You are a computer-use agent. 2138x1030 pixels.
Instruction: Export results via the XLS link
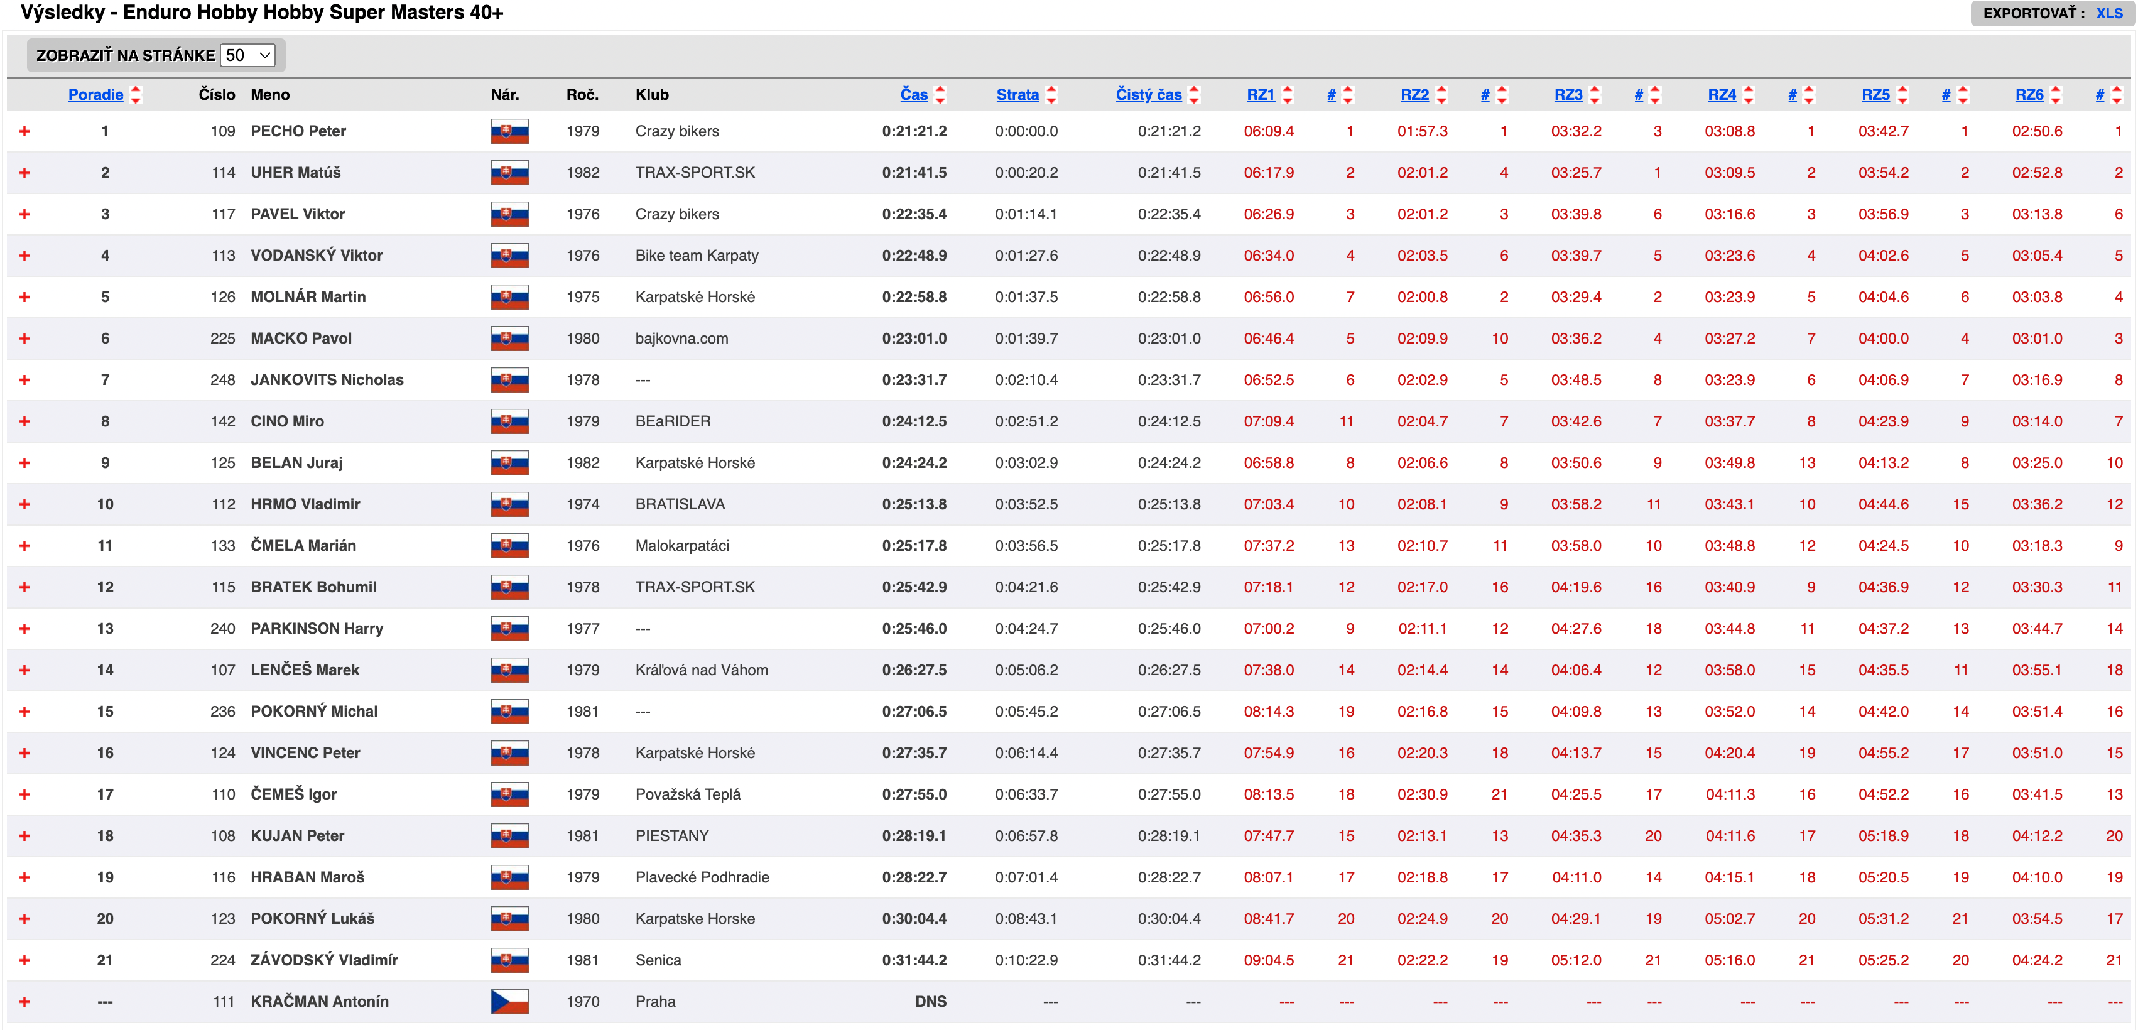point(2109,13)
